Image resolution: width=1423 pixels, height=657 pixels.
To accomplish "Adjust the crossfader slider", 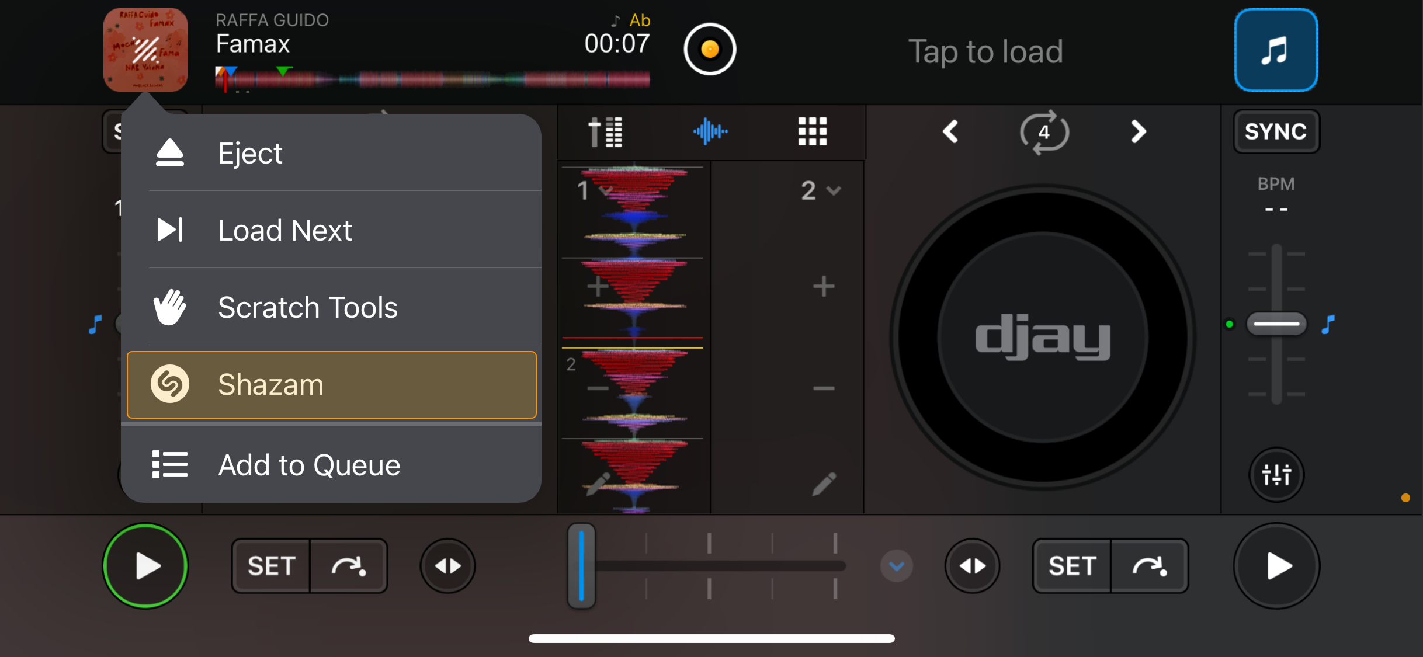I will coord(581,565).
